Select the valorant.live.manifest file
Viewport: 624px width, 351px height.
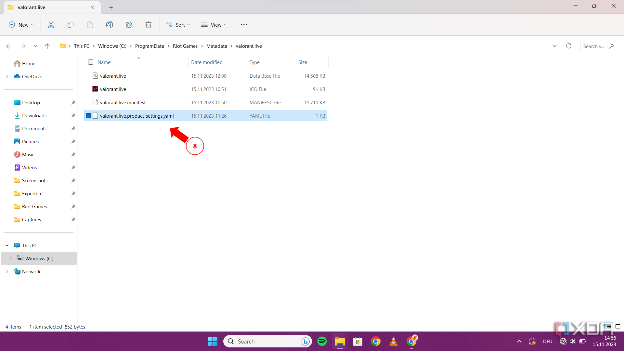tap(205, 102)
